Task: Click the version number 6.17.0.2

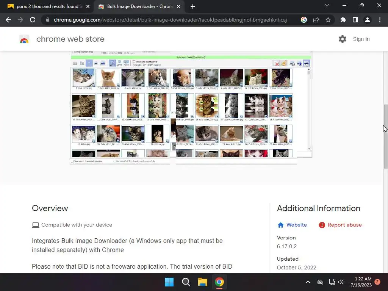Action: click(286, 246)
